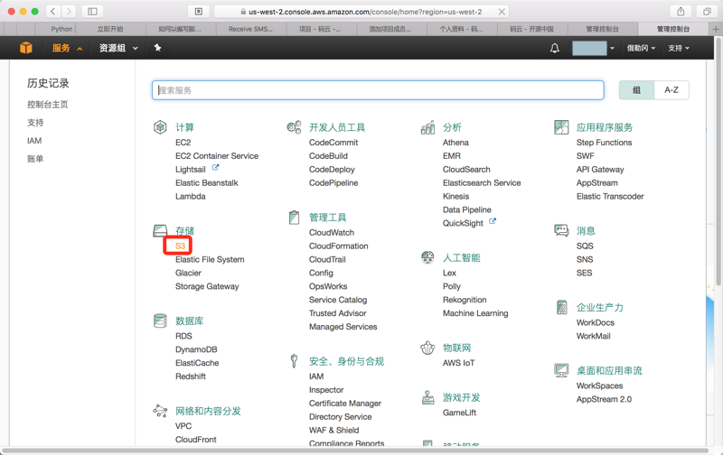Open the VPC service link
The height and width of the screenshot is (455, 723).
(183, 426)
